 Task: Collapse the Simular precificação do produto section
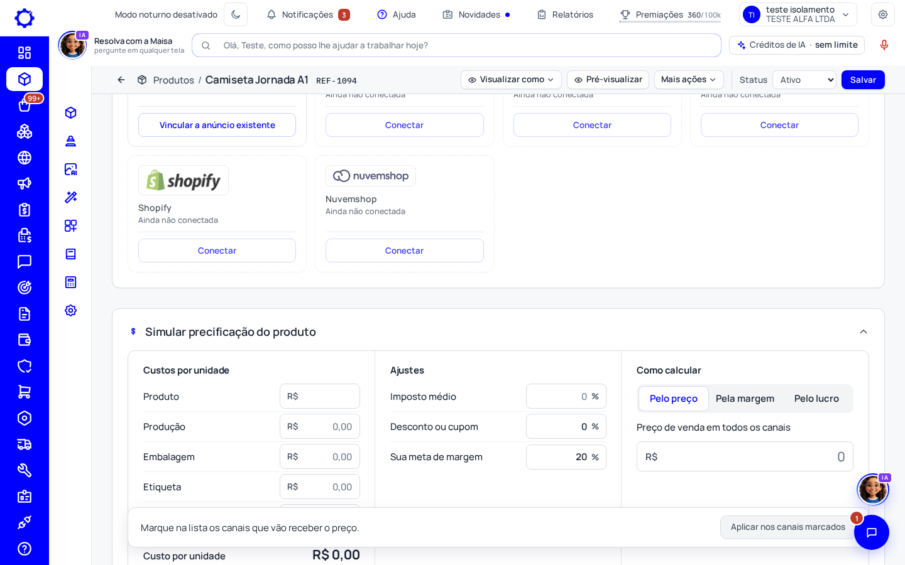pyautogui.click(x=864, y=331)
